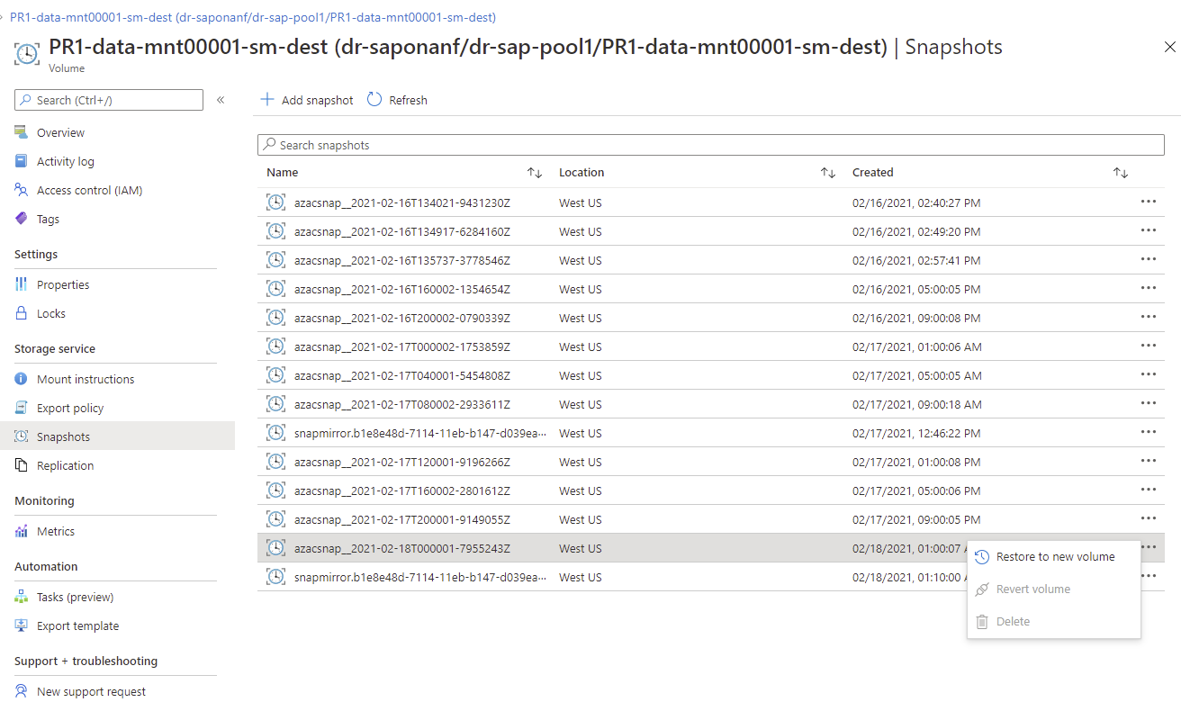Viewport: 1181px width, 720px height.
Task: Click the Snapshots clock icon in sidebar
Action: click(x=22, y=436)
